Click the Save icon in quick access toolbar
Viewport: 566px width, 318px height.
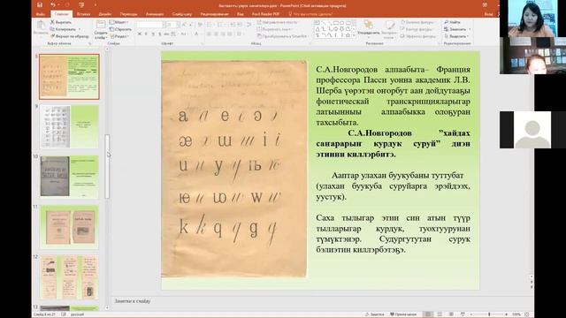click(x=40, y=5)
